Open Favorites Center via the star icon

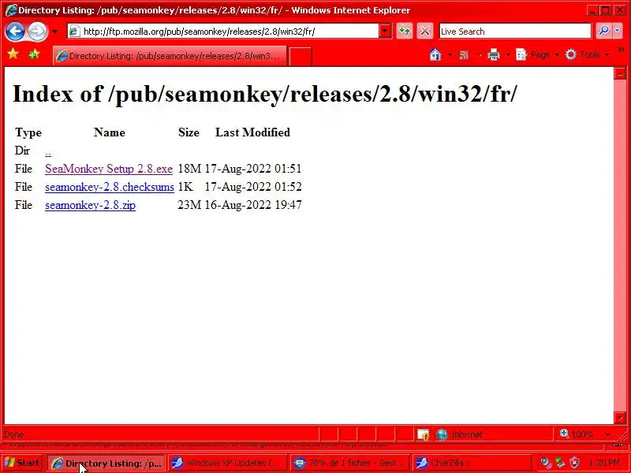pos(13,54)
